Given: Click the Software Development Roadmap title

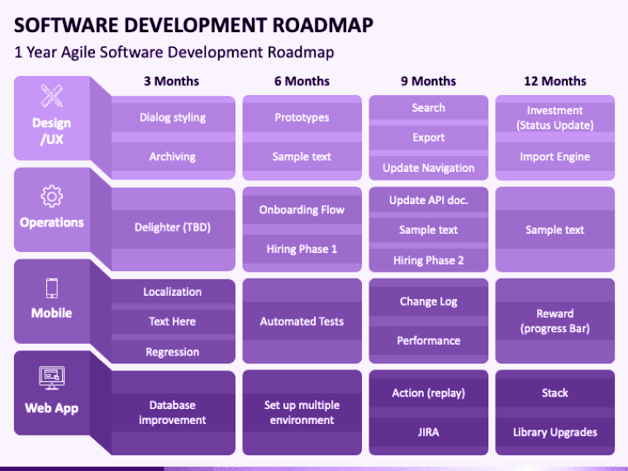Looking at the screenshot, I should [193, 25].
